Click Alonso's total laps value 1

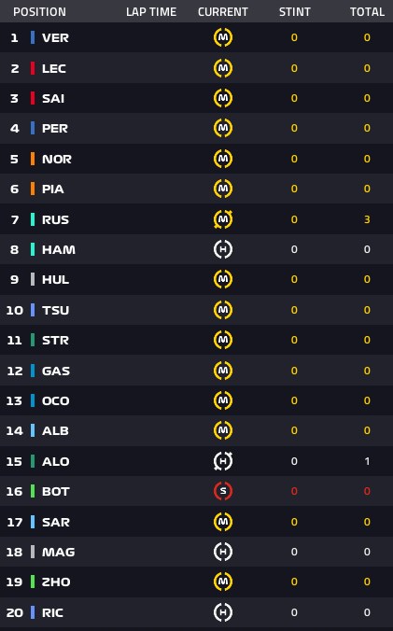coord(367,461)
